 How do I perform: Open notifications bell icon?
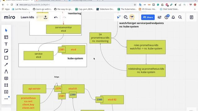(x=173, y=17)
